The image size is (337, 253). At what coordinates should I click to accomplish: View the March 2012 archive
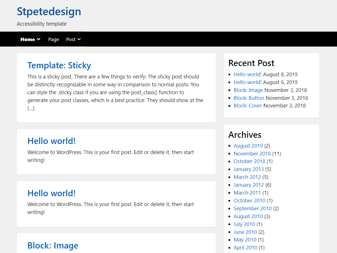[x=247, y=177]
